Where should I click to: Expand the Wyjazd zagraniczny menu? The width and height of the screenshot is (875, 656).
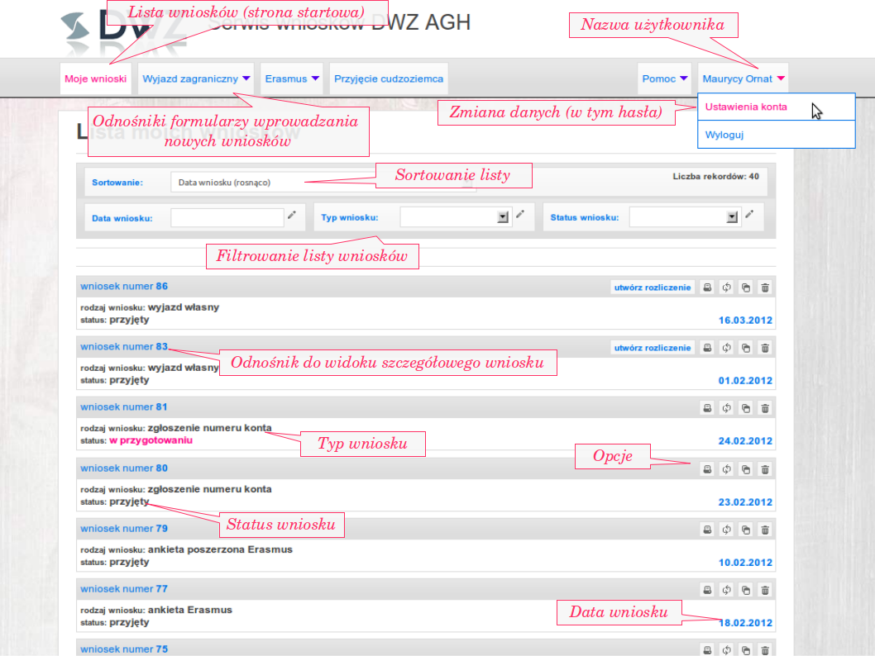196,78
